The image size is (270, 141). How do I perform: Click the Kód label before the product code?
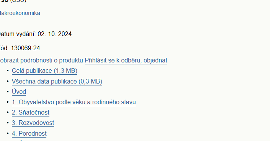5,48
